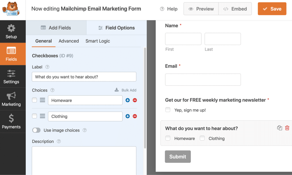This screenshot has height=175, width=292.
Task: Mark Clothing as default choice
Action: 35,116
